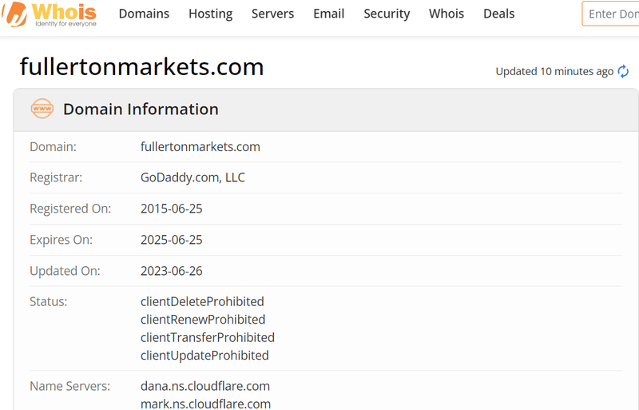Focus the Enter Domain search field
Image resolution: width=639 pixels, height=410 pixels.
[x=612, y=14]
